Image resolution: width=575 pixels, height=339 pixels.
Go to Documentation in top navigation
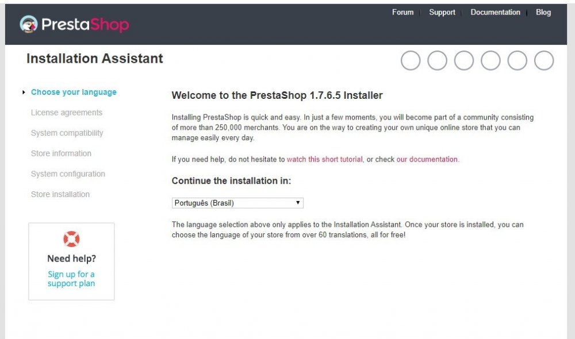click(x=495, y=12)
